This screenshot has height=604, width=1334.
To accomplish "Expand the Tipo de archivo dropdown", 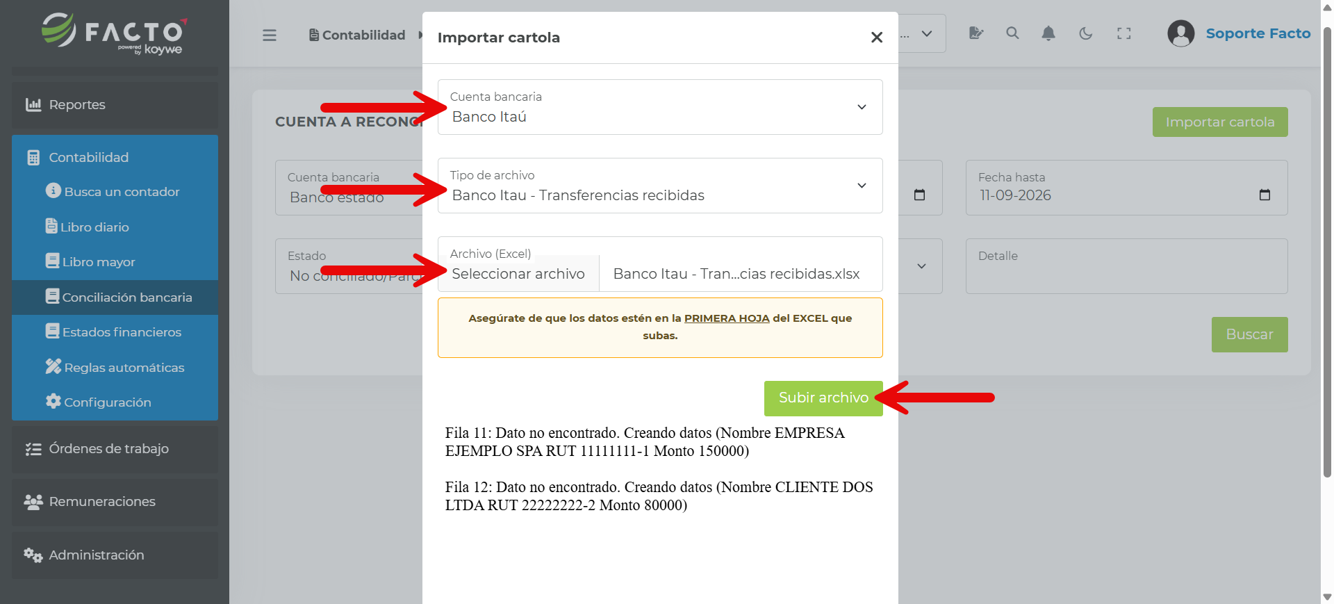I will click(862, 186).
